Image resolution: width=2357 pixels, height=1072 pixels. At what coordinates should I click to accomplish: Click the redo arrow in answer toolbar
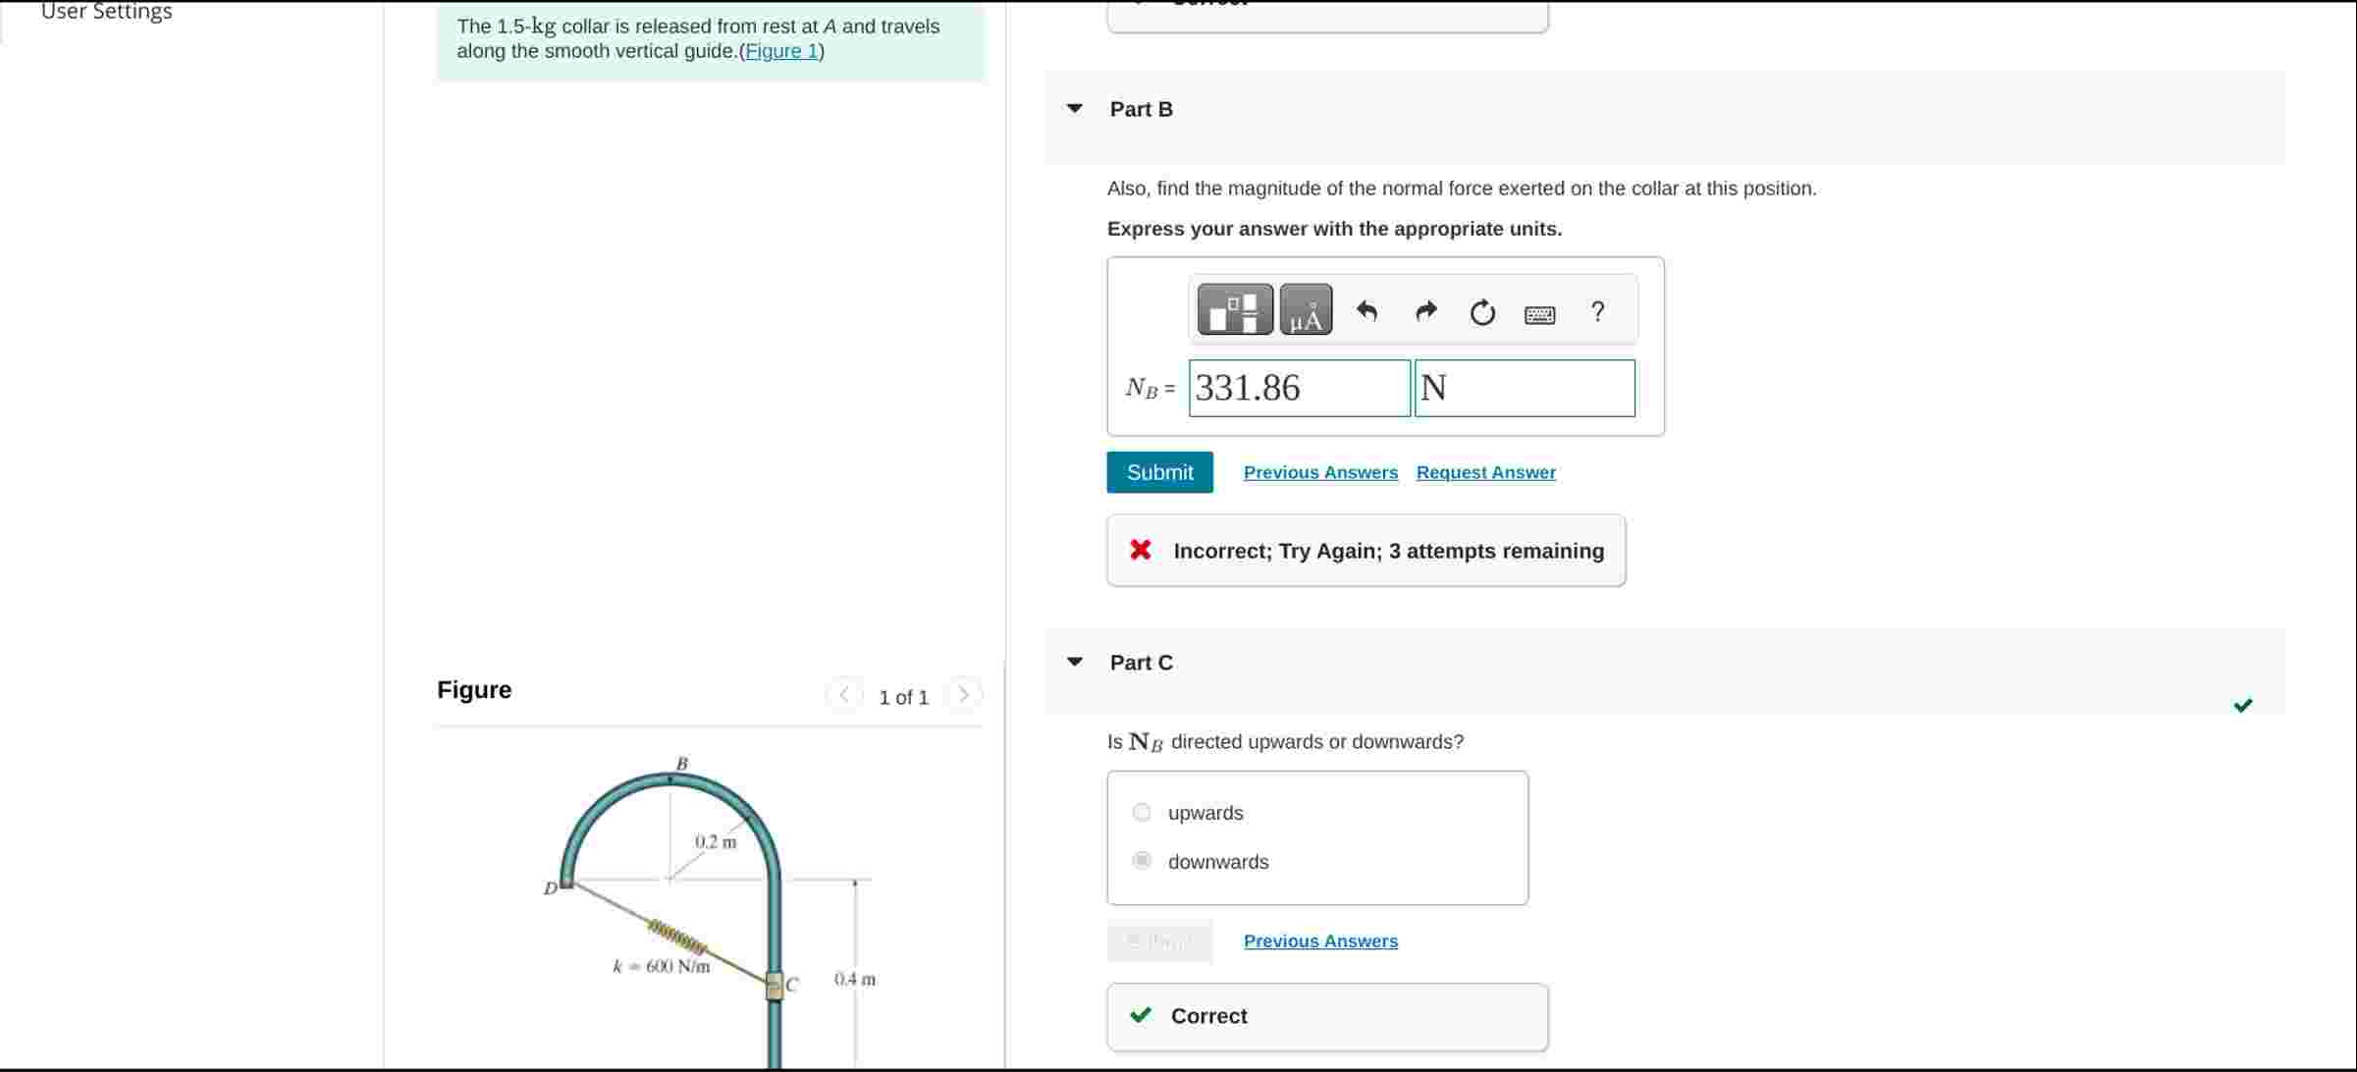click(x=1425, y=312)
